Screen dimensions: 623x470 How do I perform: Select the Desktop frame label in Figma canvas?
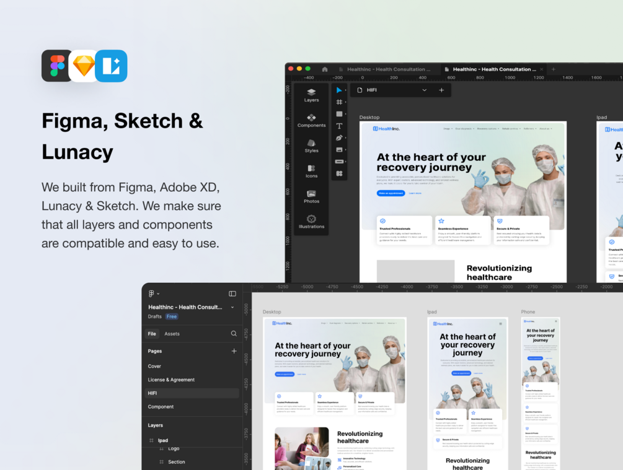[x=272, y=312]
